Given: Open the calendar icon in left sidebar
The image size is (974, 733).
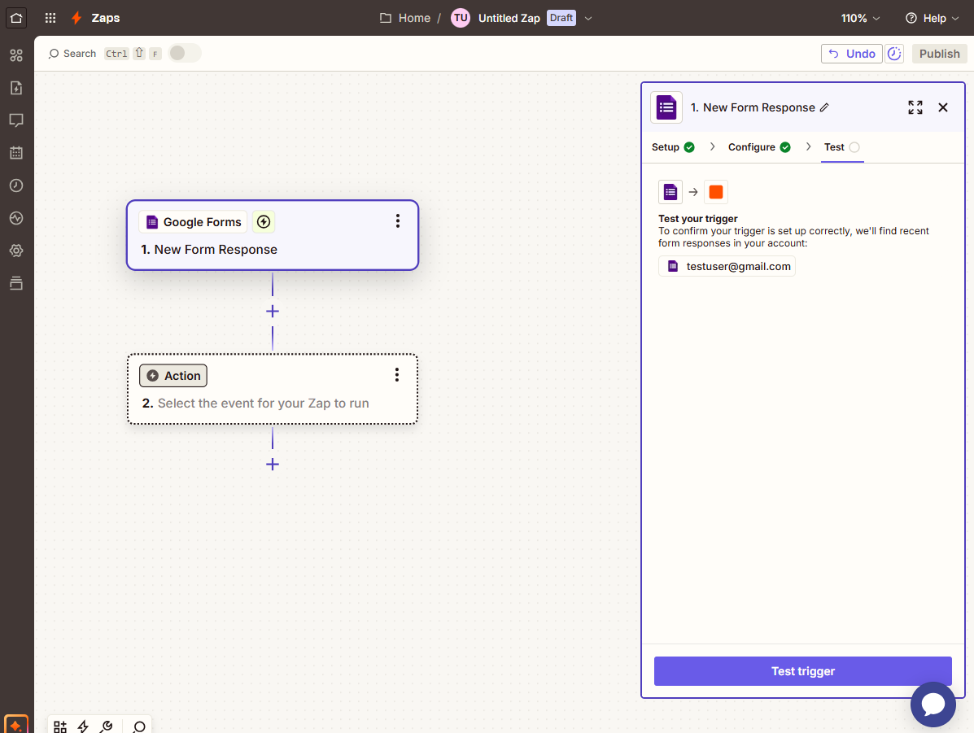Looking at the screenshot, I should (16, 153).
